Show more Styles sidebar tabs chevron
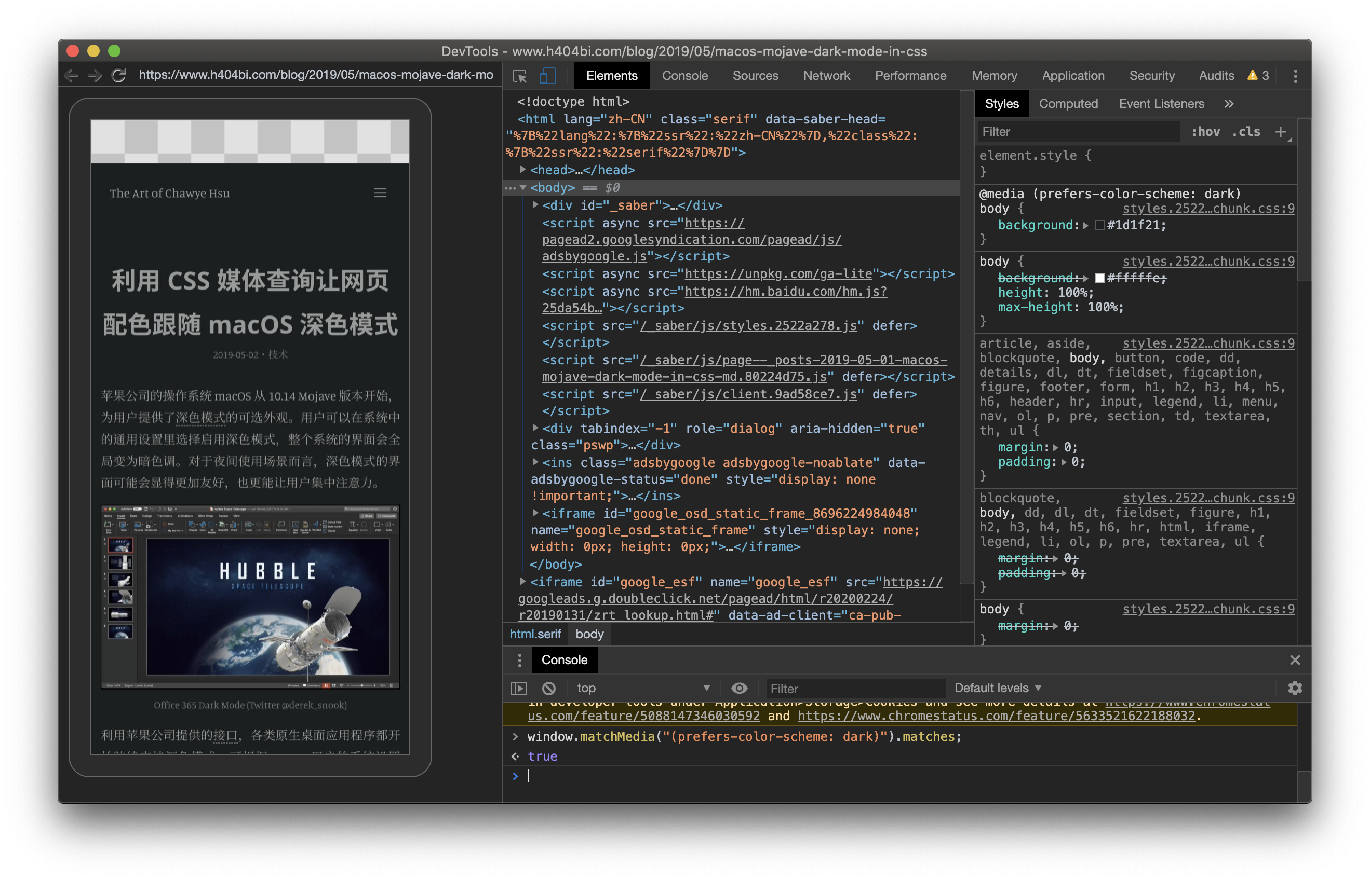Screen dimensions: 1370x880 [1229, 104]
